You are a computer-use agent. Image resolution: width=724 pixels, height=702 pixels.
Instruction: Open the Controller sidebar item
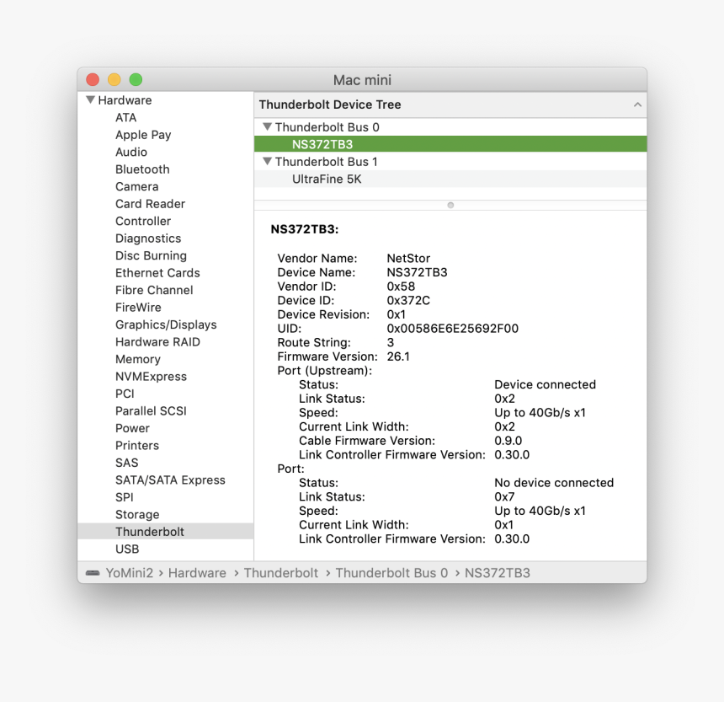[143, 221]
